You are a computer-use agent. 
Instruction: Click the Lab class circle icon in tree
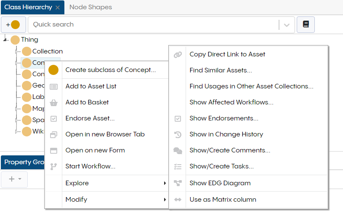pyautogui.click(x=27, y=97)
